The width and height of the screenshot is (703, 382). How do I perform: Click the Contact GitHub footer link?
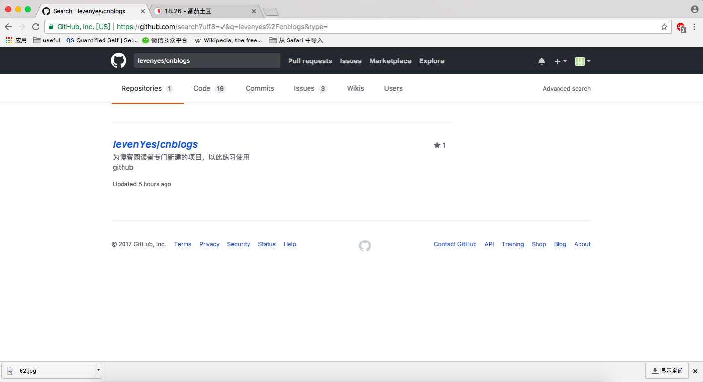[x=455, y=244]
